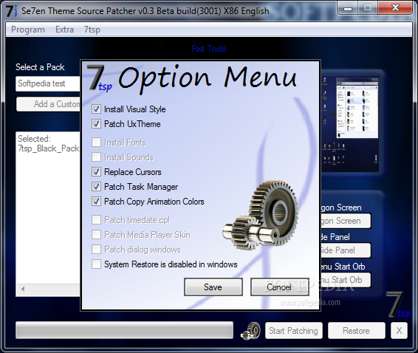
Task: Click left arrow of list scrollbar
Action: point(23,289)
